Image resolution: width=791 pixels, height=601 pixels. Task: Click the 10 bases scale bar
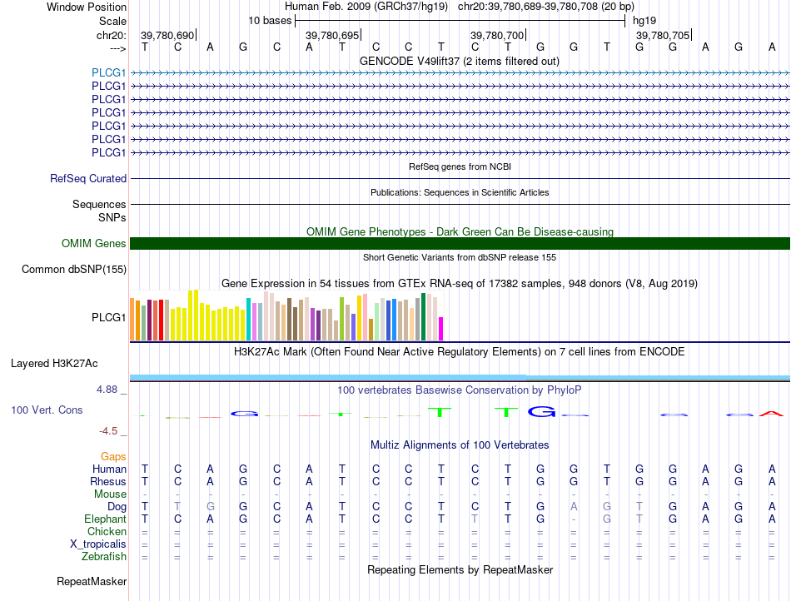click(460, 20)
